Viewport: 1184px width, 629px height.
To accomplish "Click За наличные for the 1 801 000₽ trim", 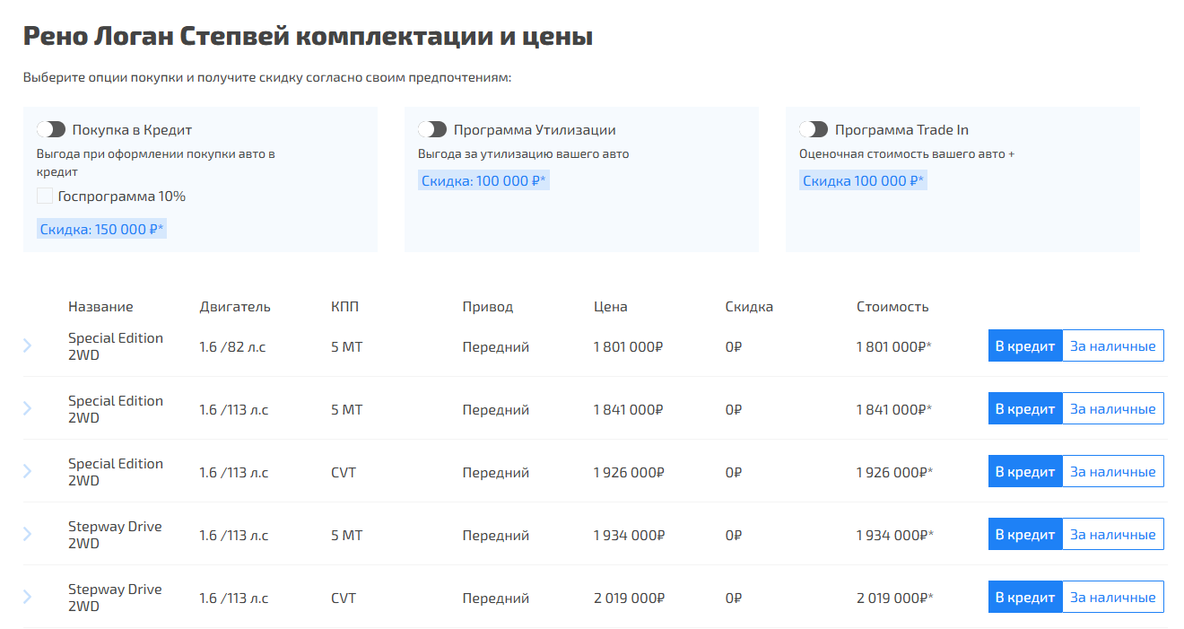I will coord(1113,345).
